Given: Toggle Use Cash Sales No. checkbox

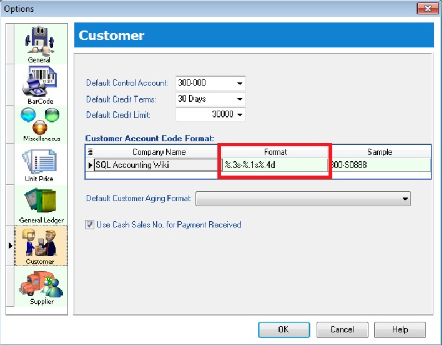Looking at the screenshot, I should coord(90,225).
